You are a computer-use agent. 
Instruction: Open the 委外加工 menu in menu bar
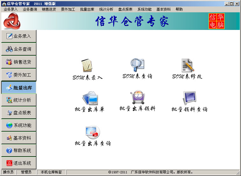click(x=68, y=9)
